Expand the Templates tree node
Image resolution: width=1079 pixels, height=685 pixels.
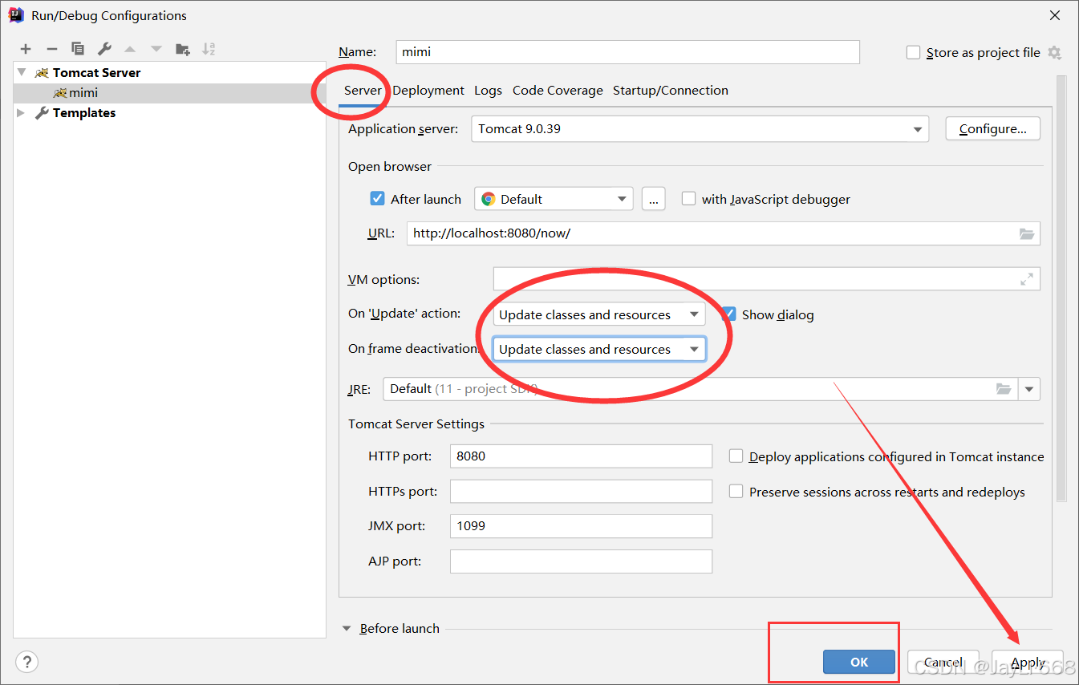pos(22,113)
